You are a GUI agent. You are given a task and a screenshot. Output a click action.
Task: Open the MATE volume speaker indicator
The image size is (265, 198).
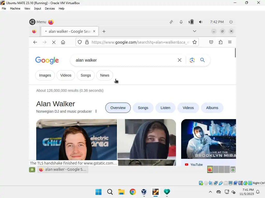(201, 22)
